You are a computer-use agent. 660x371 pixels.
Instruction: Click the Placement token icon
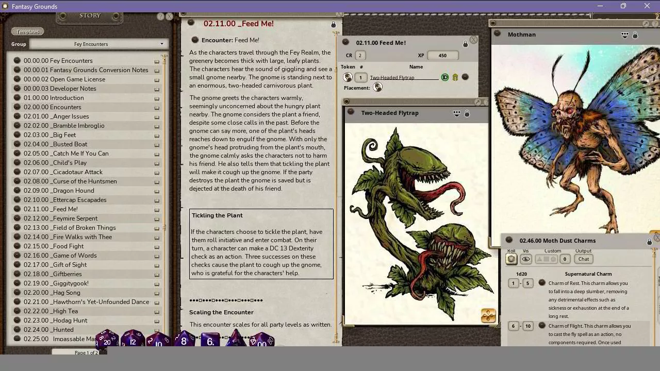[x=377, y=87]
